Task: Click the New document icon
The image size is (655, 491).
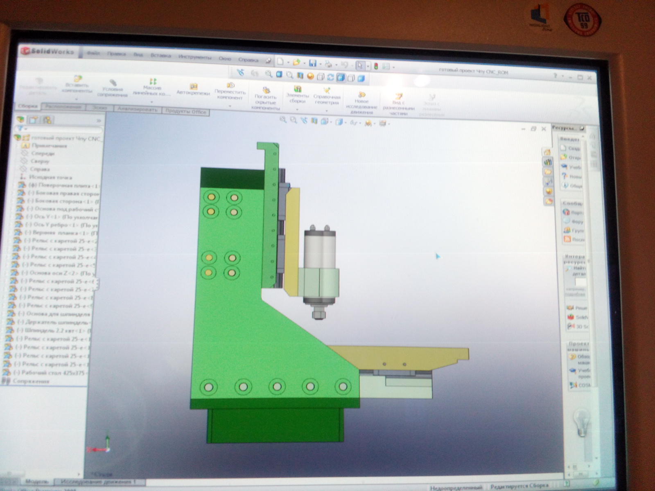Action: (x=280, y=62)
